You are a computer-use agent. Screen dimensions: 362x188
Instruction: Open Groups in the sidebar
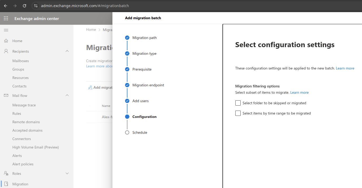tap(18, 69)
